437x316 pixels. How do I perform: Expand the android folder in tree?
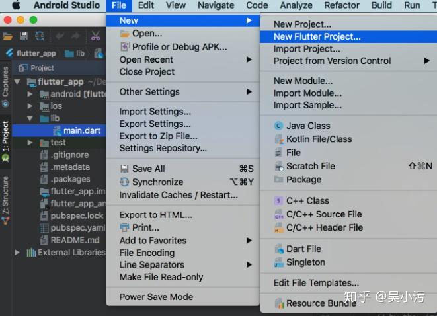pyautogui.click(x=30, y=94)
